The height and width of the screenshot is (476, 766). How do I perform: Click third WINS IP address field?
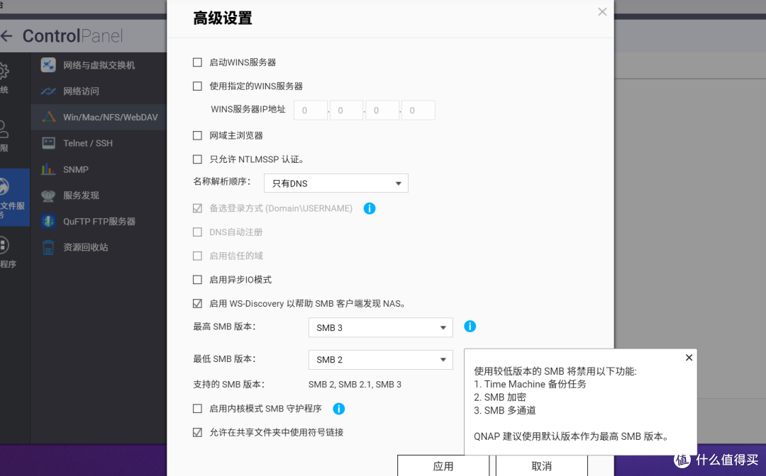[382, 110]
